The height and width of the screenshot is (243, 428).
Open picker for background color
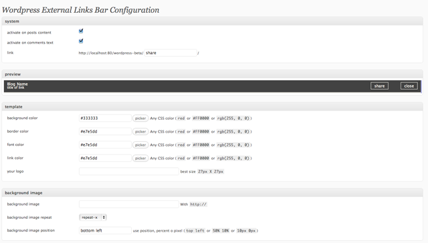point(140,118)
